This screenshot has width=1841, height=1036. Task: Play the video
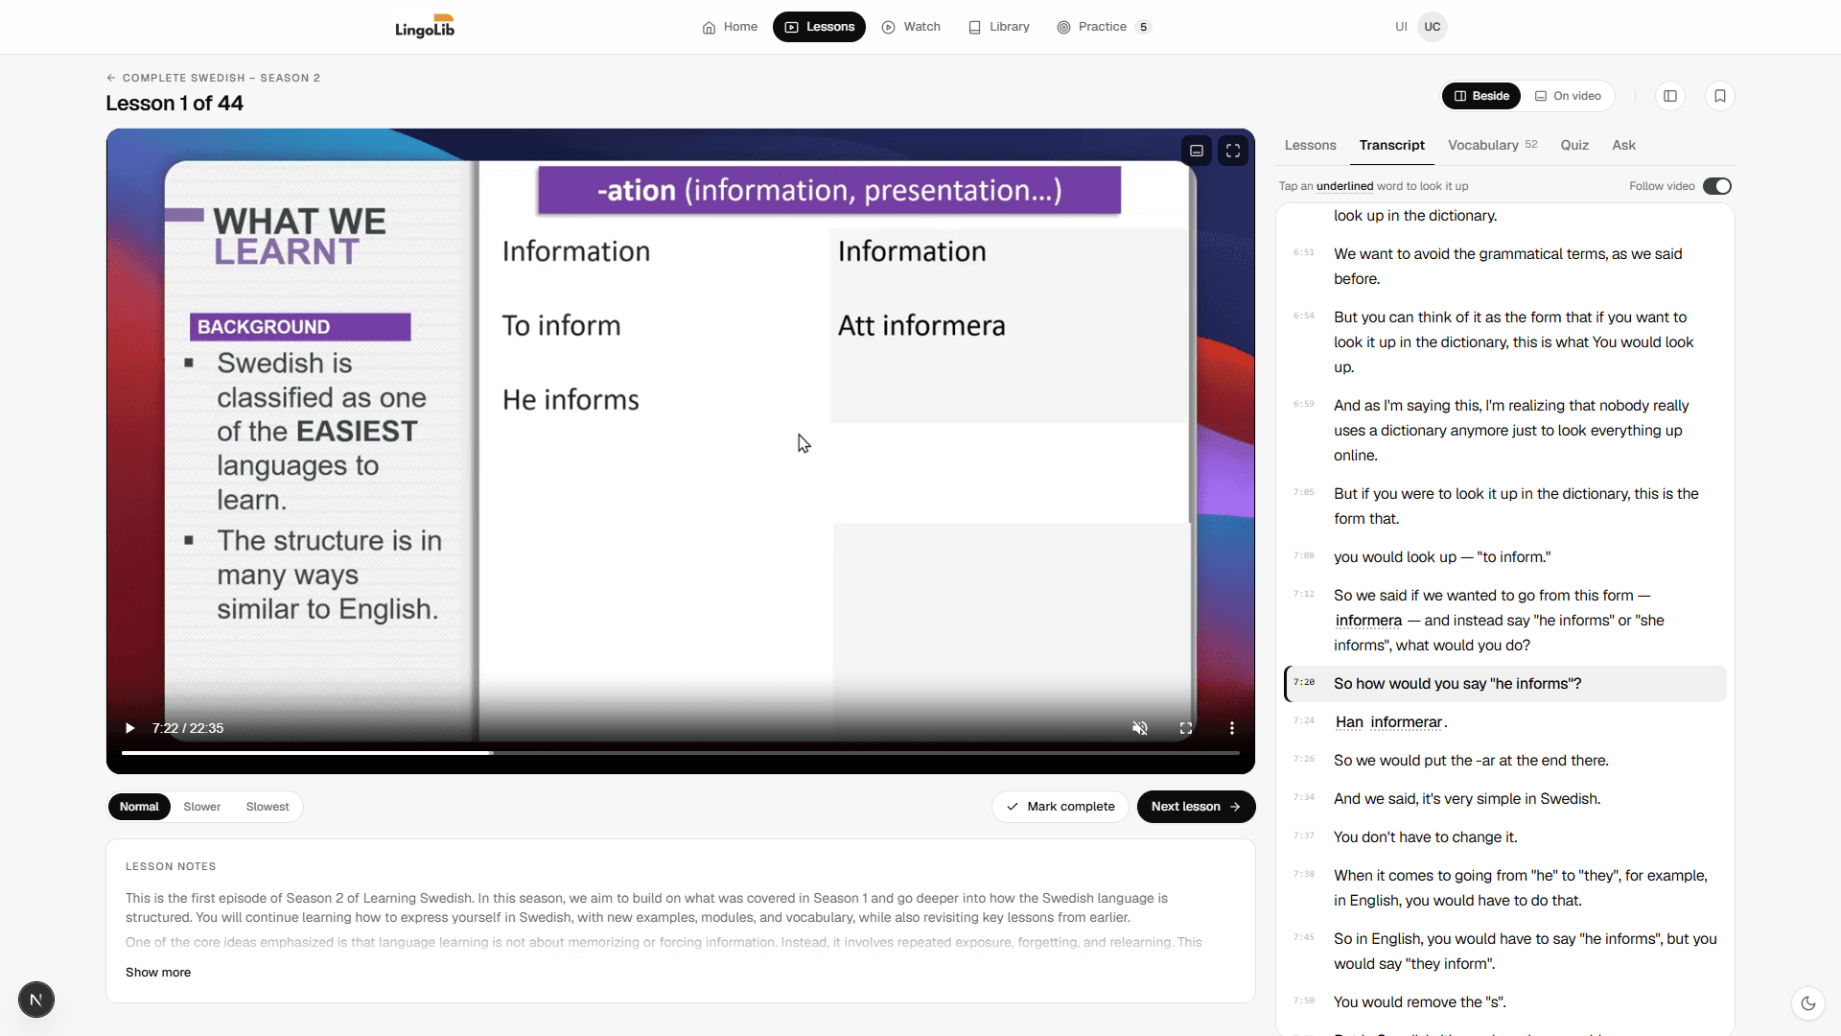[130, 728]
